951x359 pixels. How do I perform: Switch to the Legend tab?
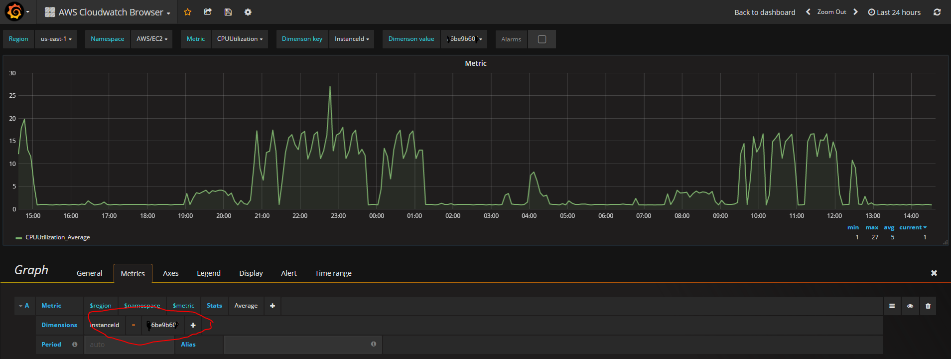(x=209, y=273)
